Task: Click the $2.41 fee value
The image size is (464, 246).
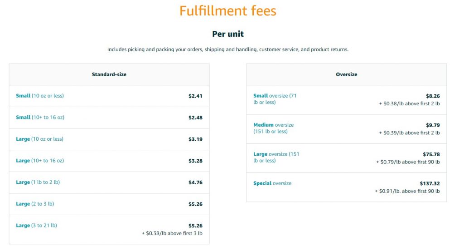Action: pyautogui.click(x=195, y=96)
